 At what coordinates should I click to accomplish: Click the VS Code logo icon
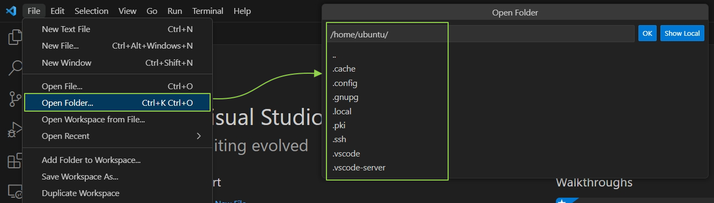click(x=11, y=11)
